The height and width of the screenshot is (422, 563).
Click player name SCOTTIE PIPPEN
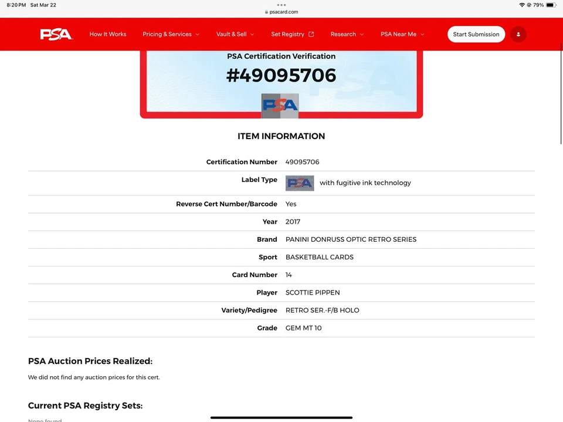tap(313, 293)
